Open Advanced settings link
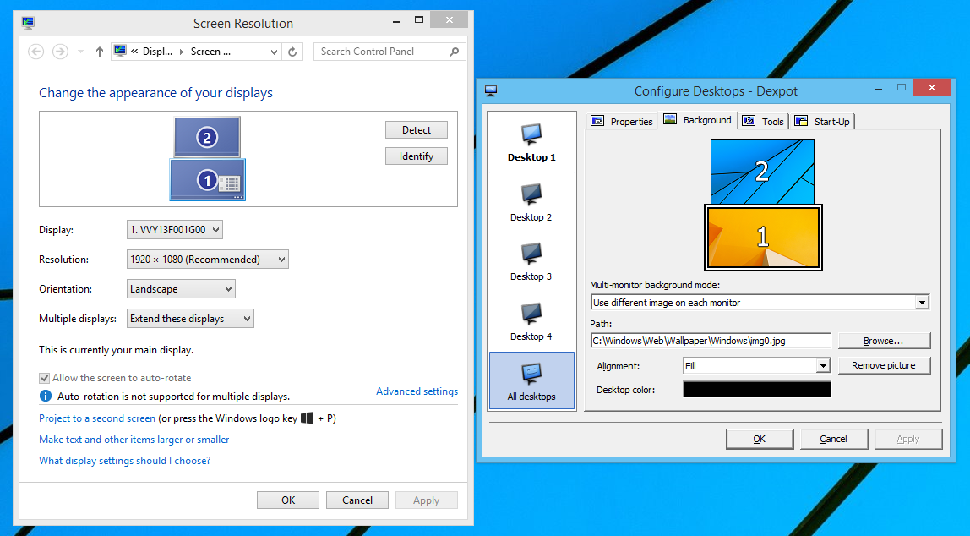Screen dimensions: 970x536 pyautogui.click(x=417, y=391)
